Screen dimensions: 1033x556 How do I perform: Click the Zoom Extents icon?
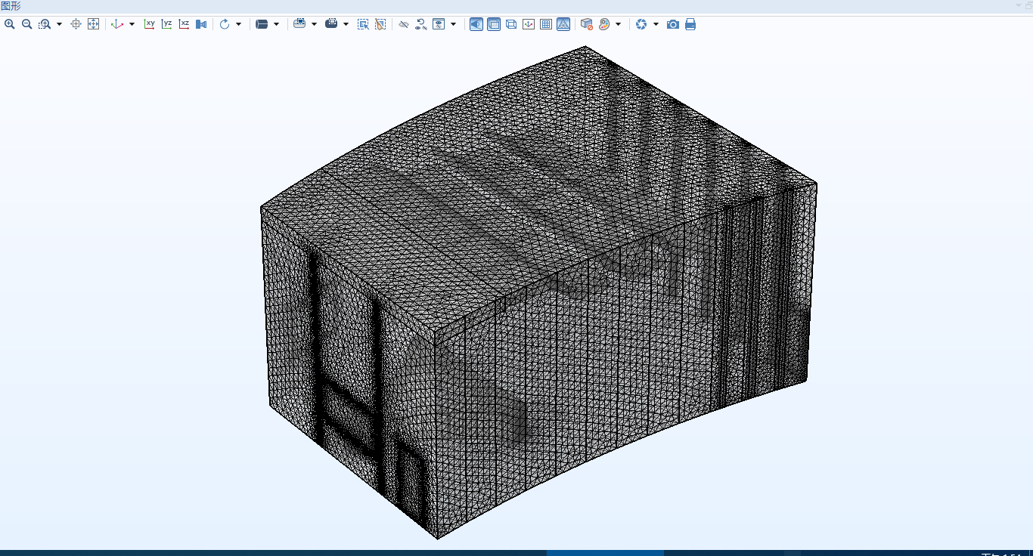93,24
